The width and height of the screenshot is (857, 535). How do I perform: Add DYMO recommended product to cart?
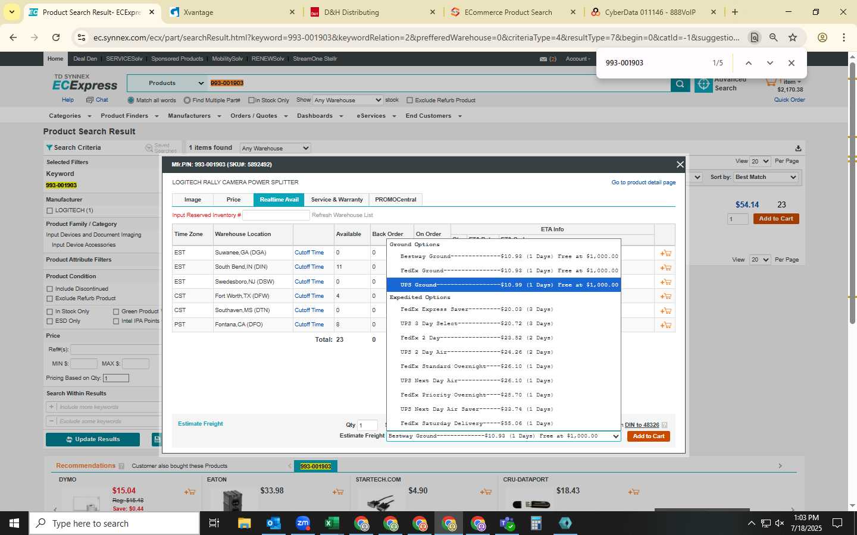click(190, 492)
